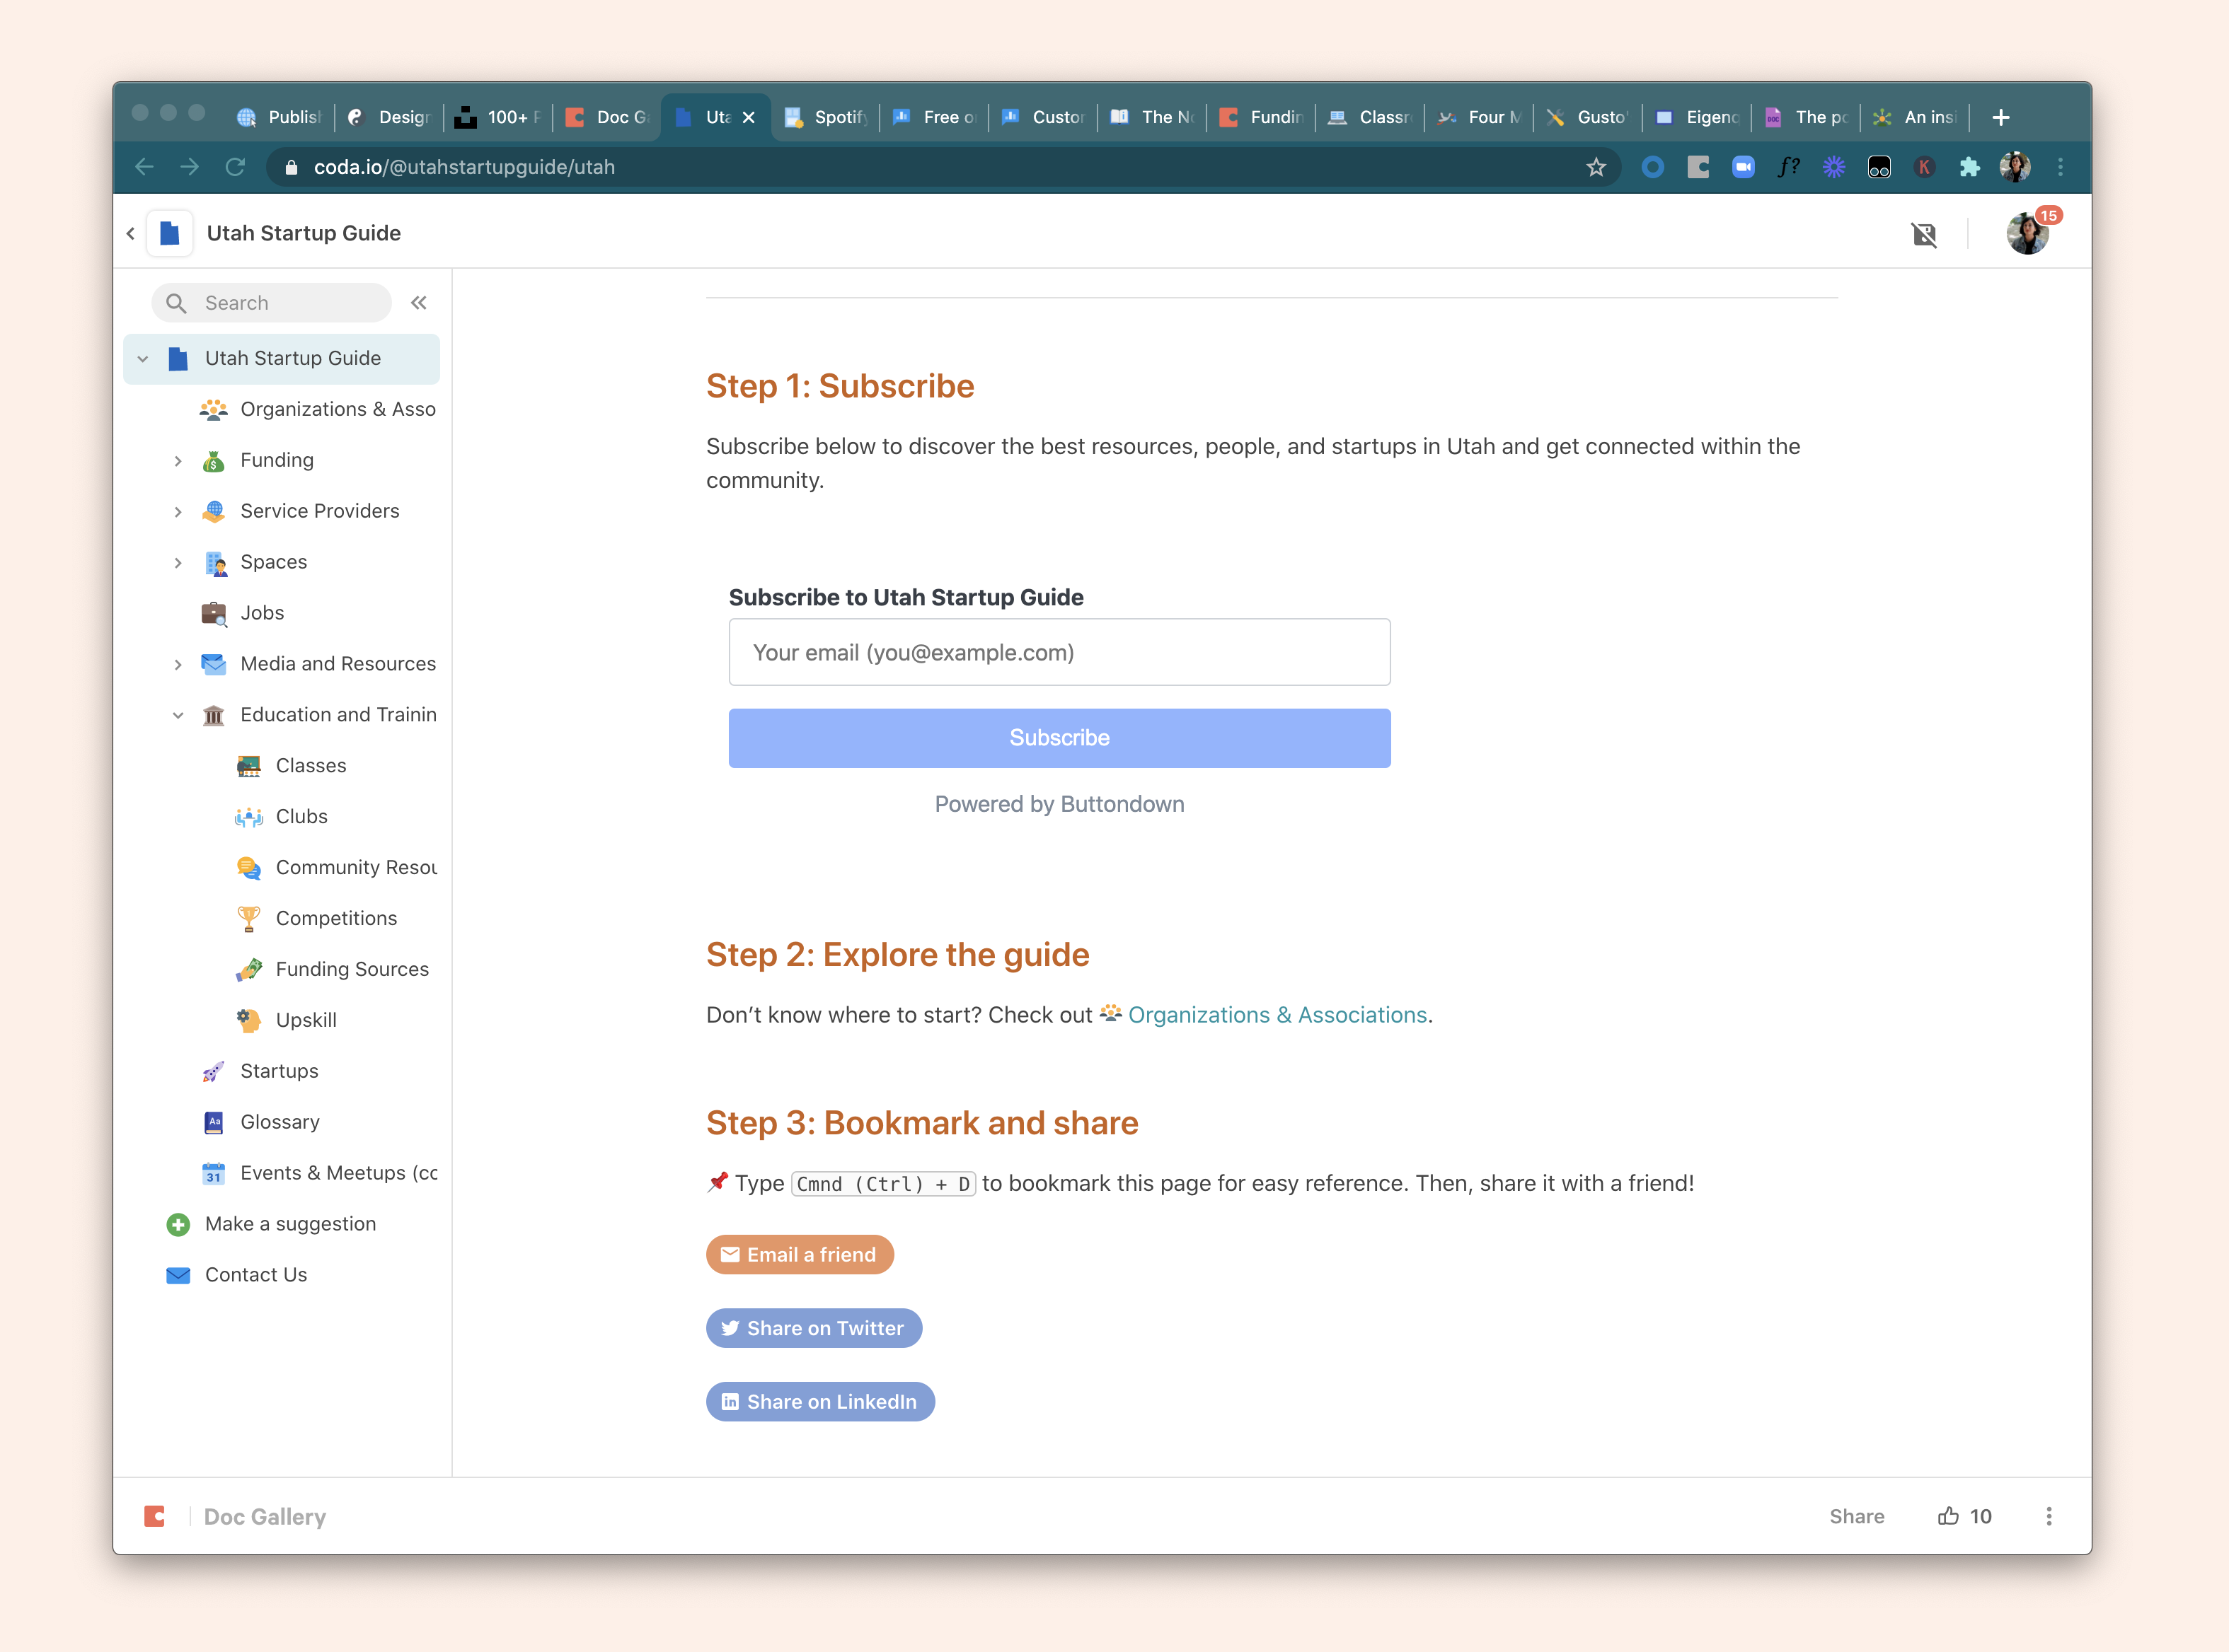This screenshot has width=2229, height=1652.
Task: Open the Organizations & Associations link
Action: [1277, 1015]
